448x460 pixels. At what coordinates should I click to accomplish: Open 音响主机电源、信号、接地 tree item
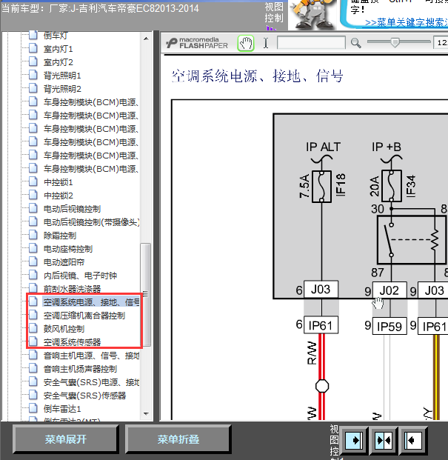pyautogui.click(x=91, y=356)
